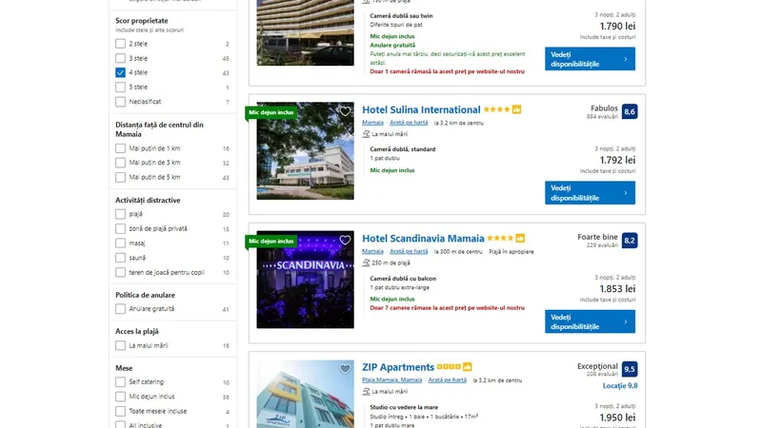Click beach icon beside 250 m de plajă
The width and height of the screenshot is (762, 428).
tap(366, 263)
